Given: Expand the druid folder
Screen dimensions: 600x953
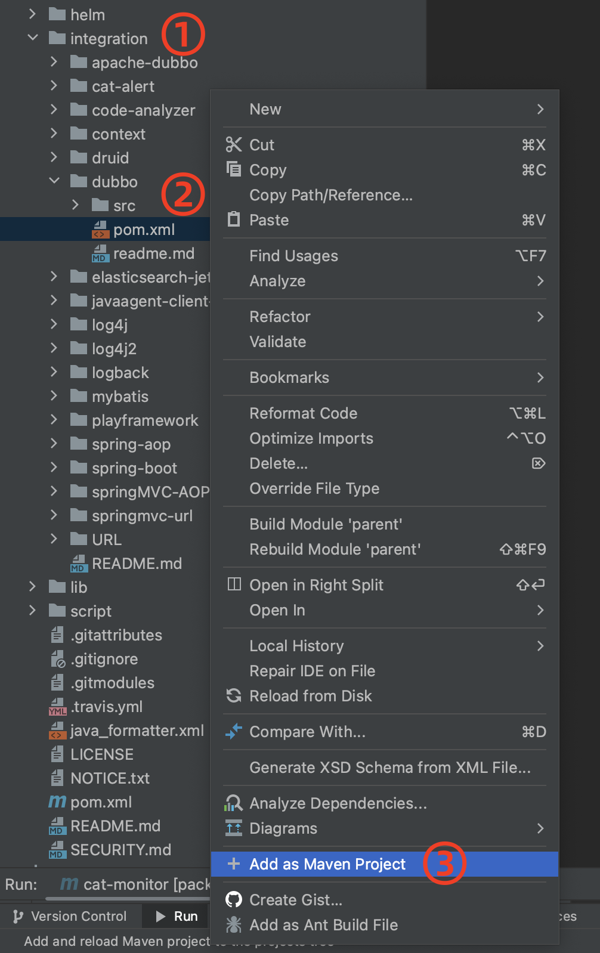Looking at the screenshot, I should click(54, 157).
